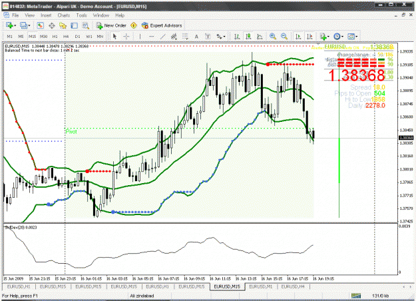Switch to the M5 timeframe
416x301 pixels.
[x=21, y=37]
